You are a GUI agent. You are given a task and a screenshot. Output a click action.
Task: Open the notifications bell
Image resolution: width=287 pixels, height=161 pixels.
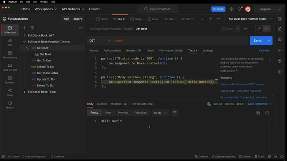click(240, 9)
